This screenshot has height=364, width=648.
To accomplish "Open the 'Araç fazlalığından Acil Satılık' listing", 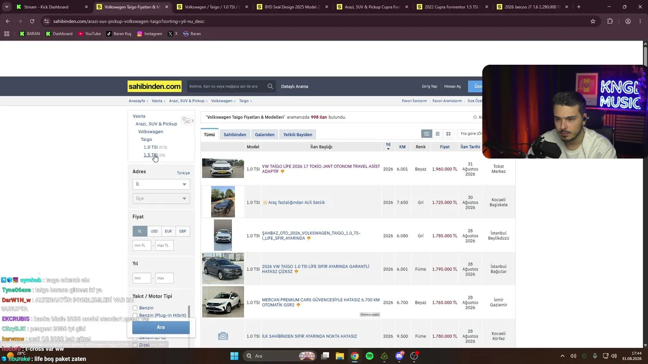I will (297, 203).
